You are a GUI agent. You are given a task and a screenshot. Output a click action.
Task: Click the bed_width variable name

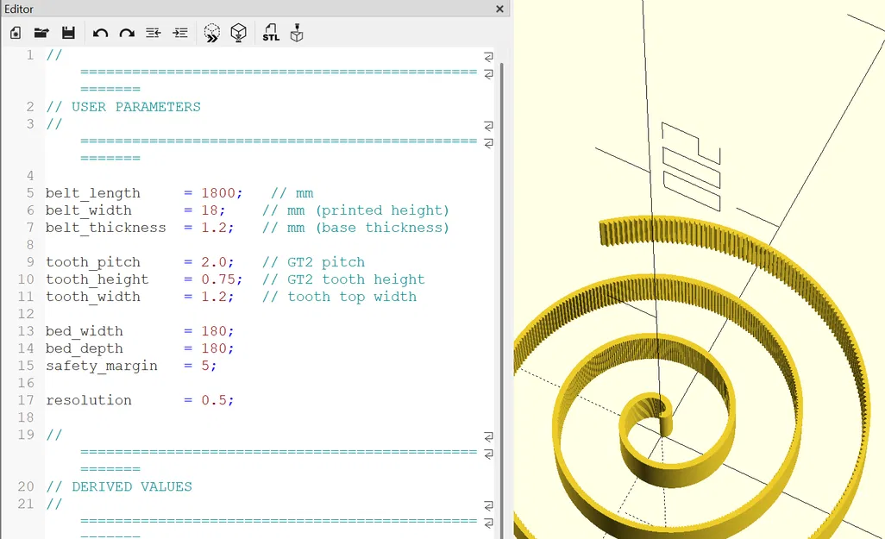tap(84, 331)
